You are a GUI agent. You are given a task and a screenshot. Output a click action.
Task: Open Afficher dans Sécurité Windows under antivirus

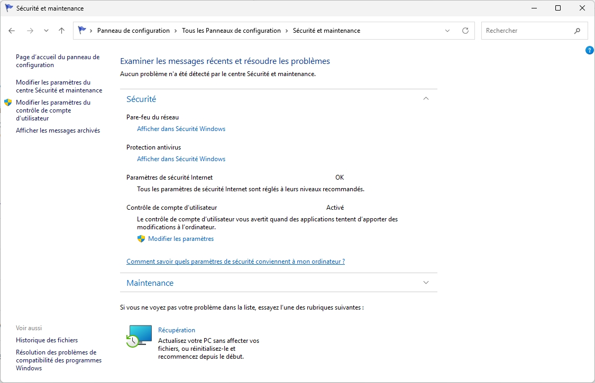point(181,159)
